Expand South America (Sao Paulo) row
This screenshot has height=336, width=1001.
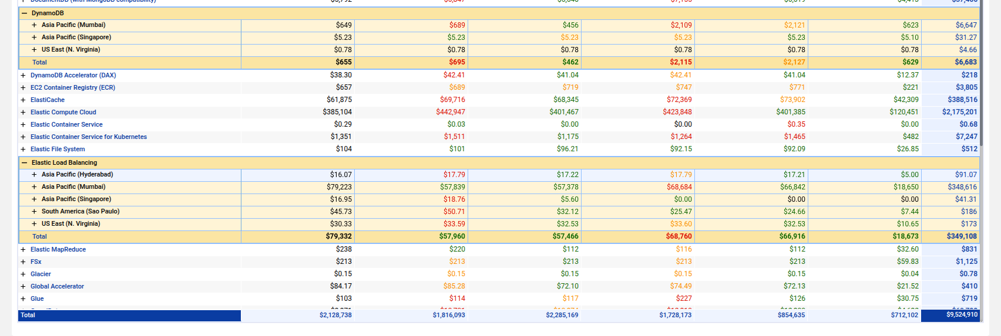click(34, 212)
